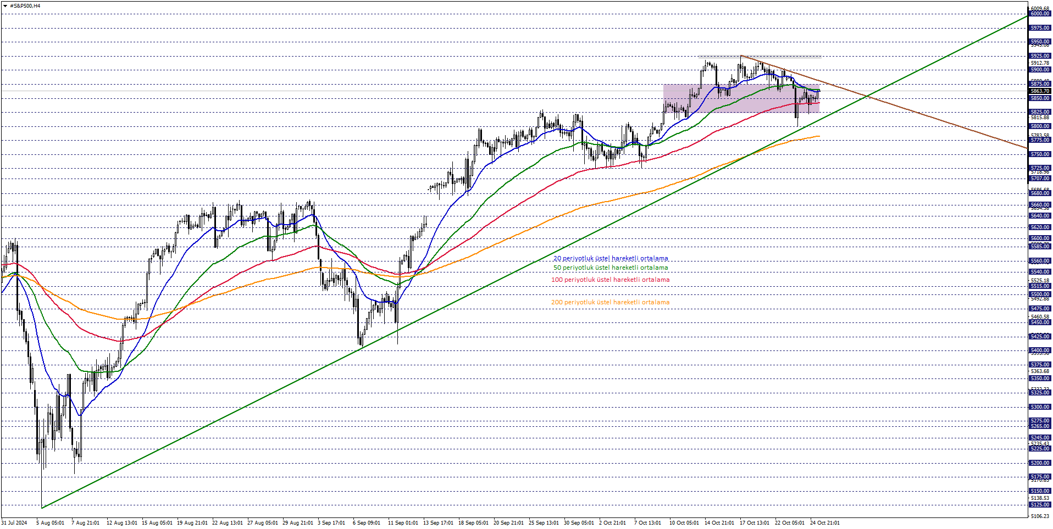Click the 5200.00 level price tag
Image resolution: width=1053 pixels, height=529 pixels.
click(x=1040, y=463)
